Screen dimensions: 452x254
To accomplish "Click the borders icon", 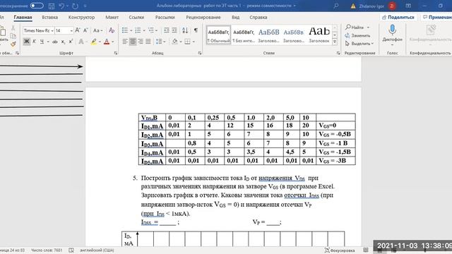I will tap(187, 42).
